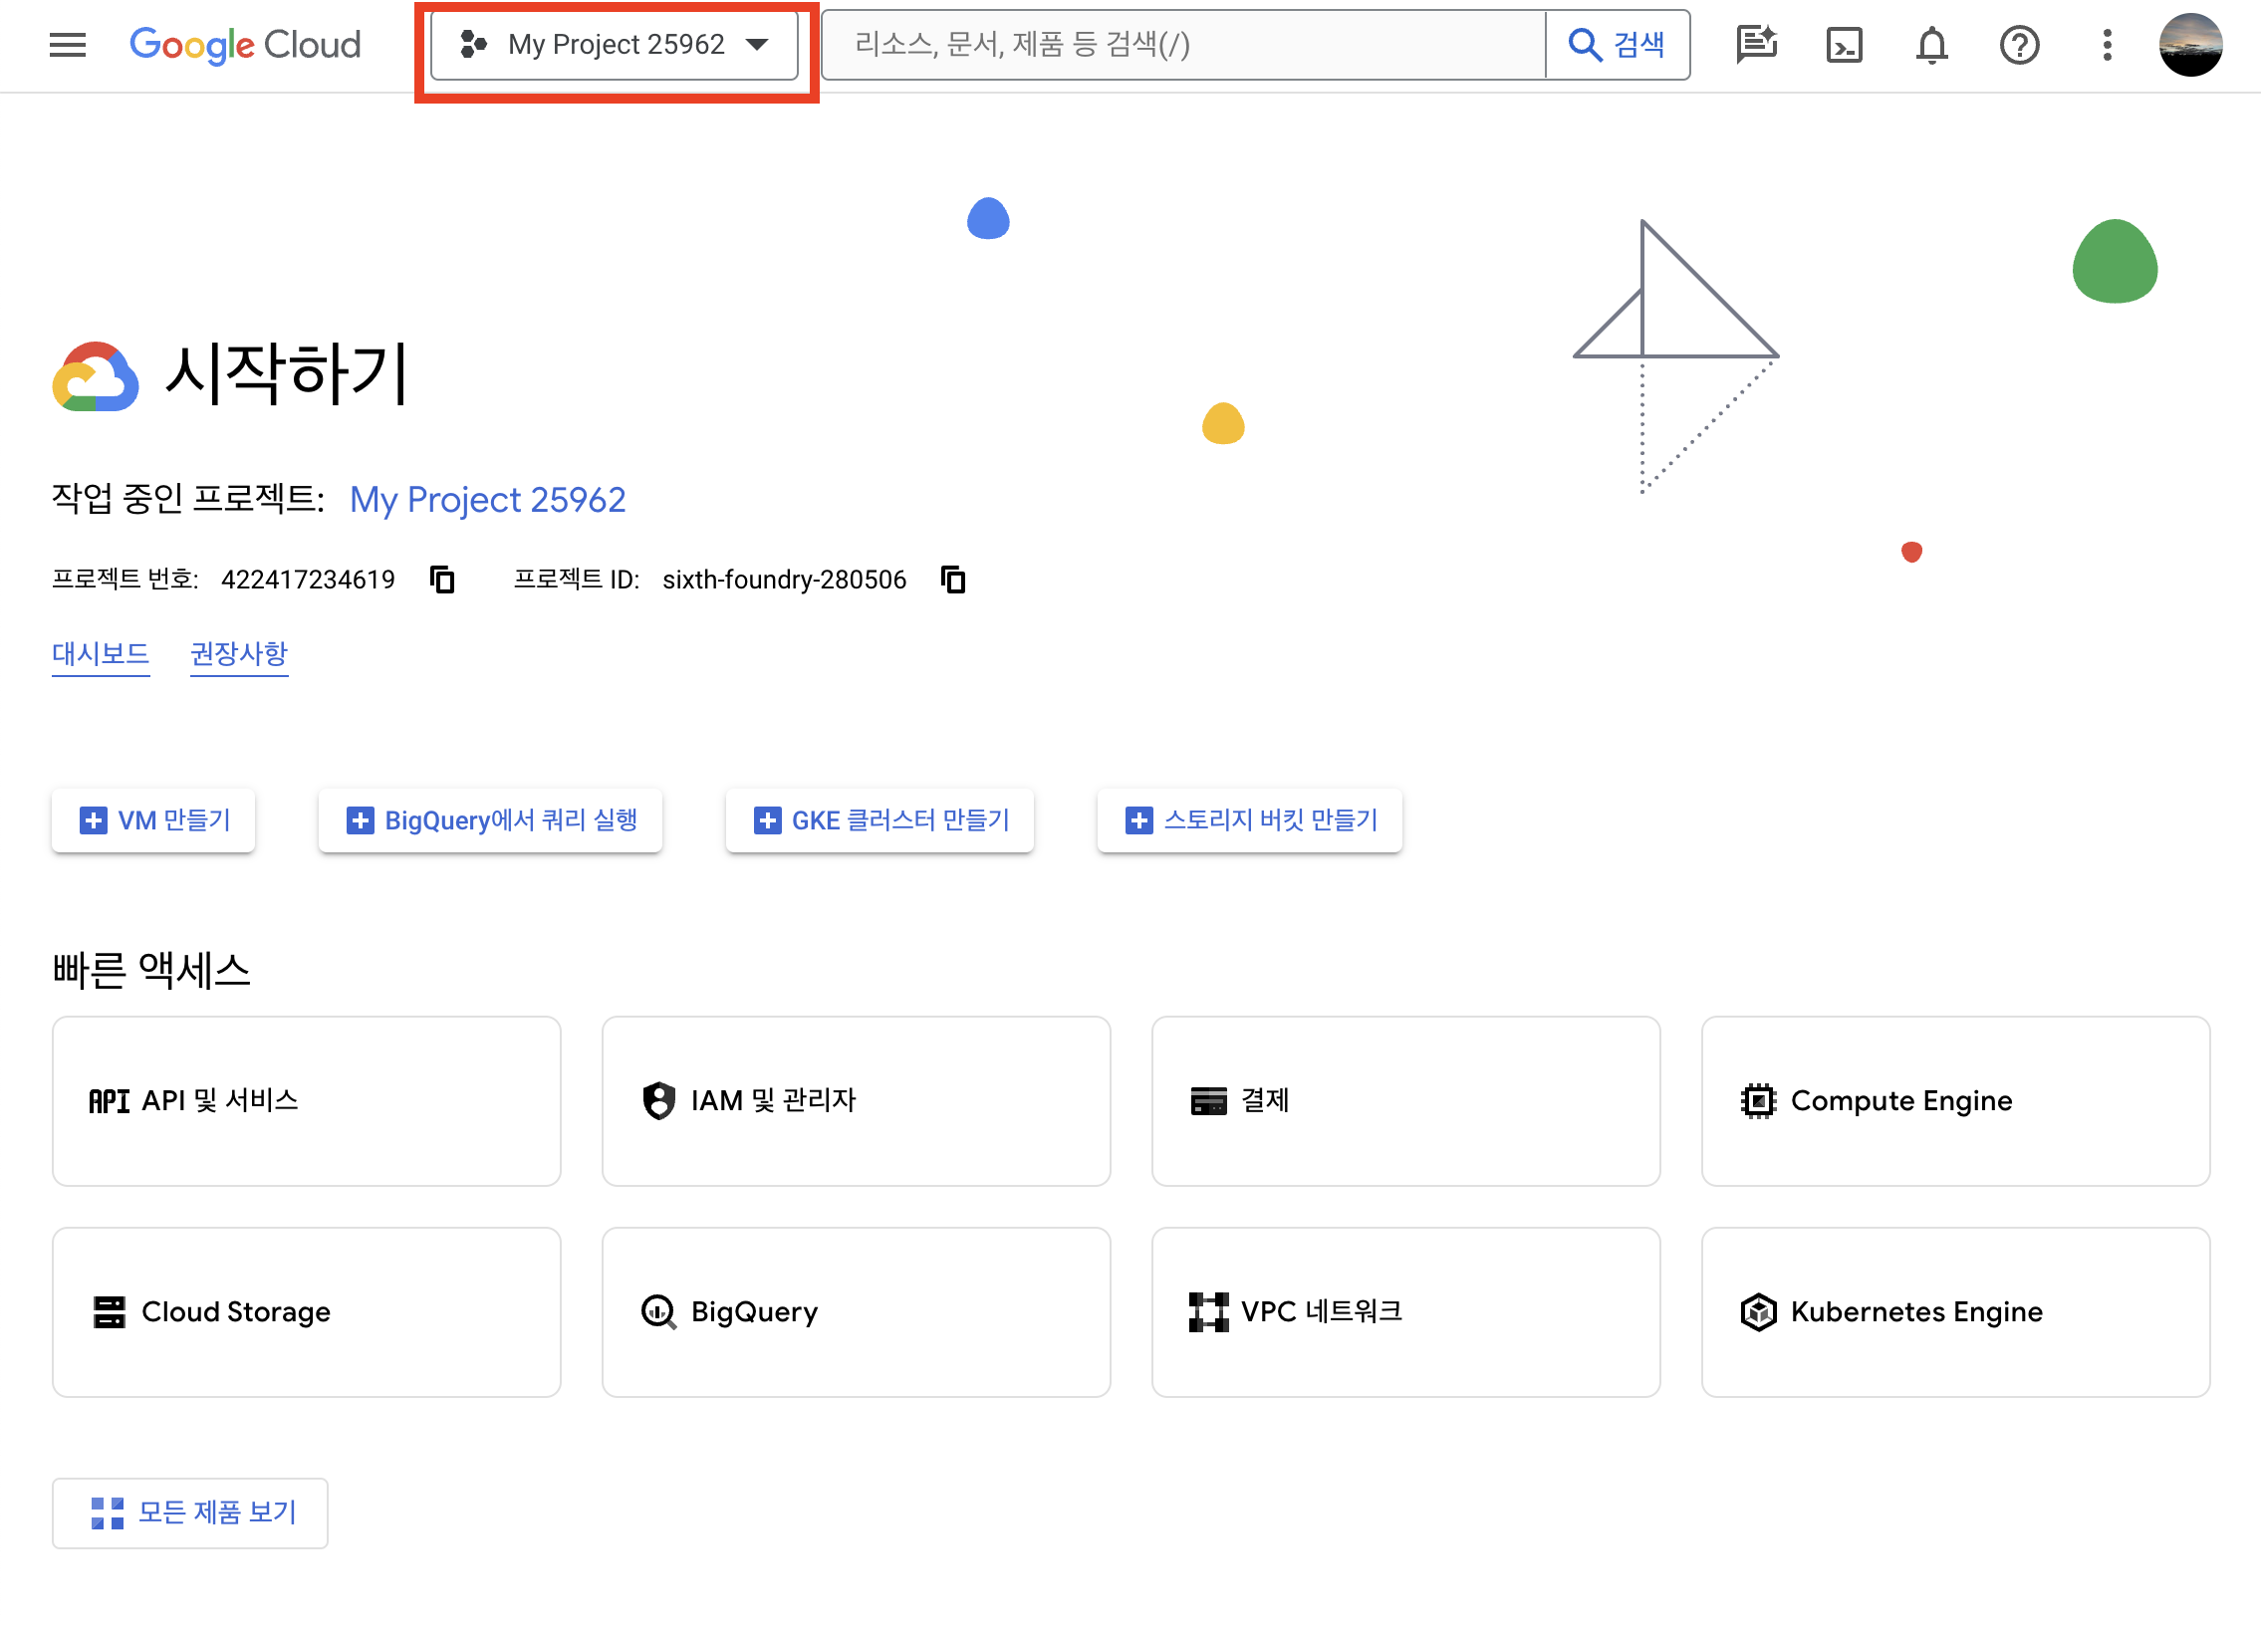
Task: Activate Cloud Shell terminal icon
Action: (x=1844, y=45)
